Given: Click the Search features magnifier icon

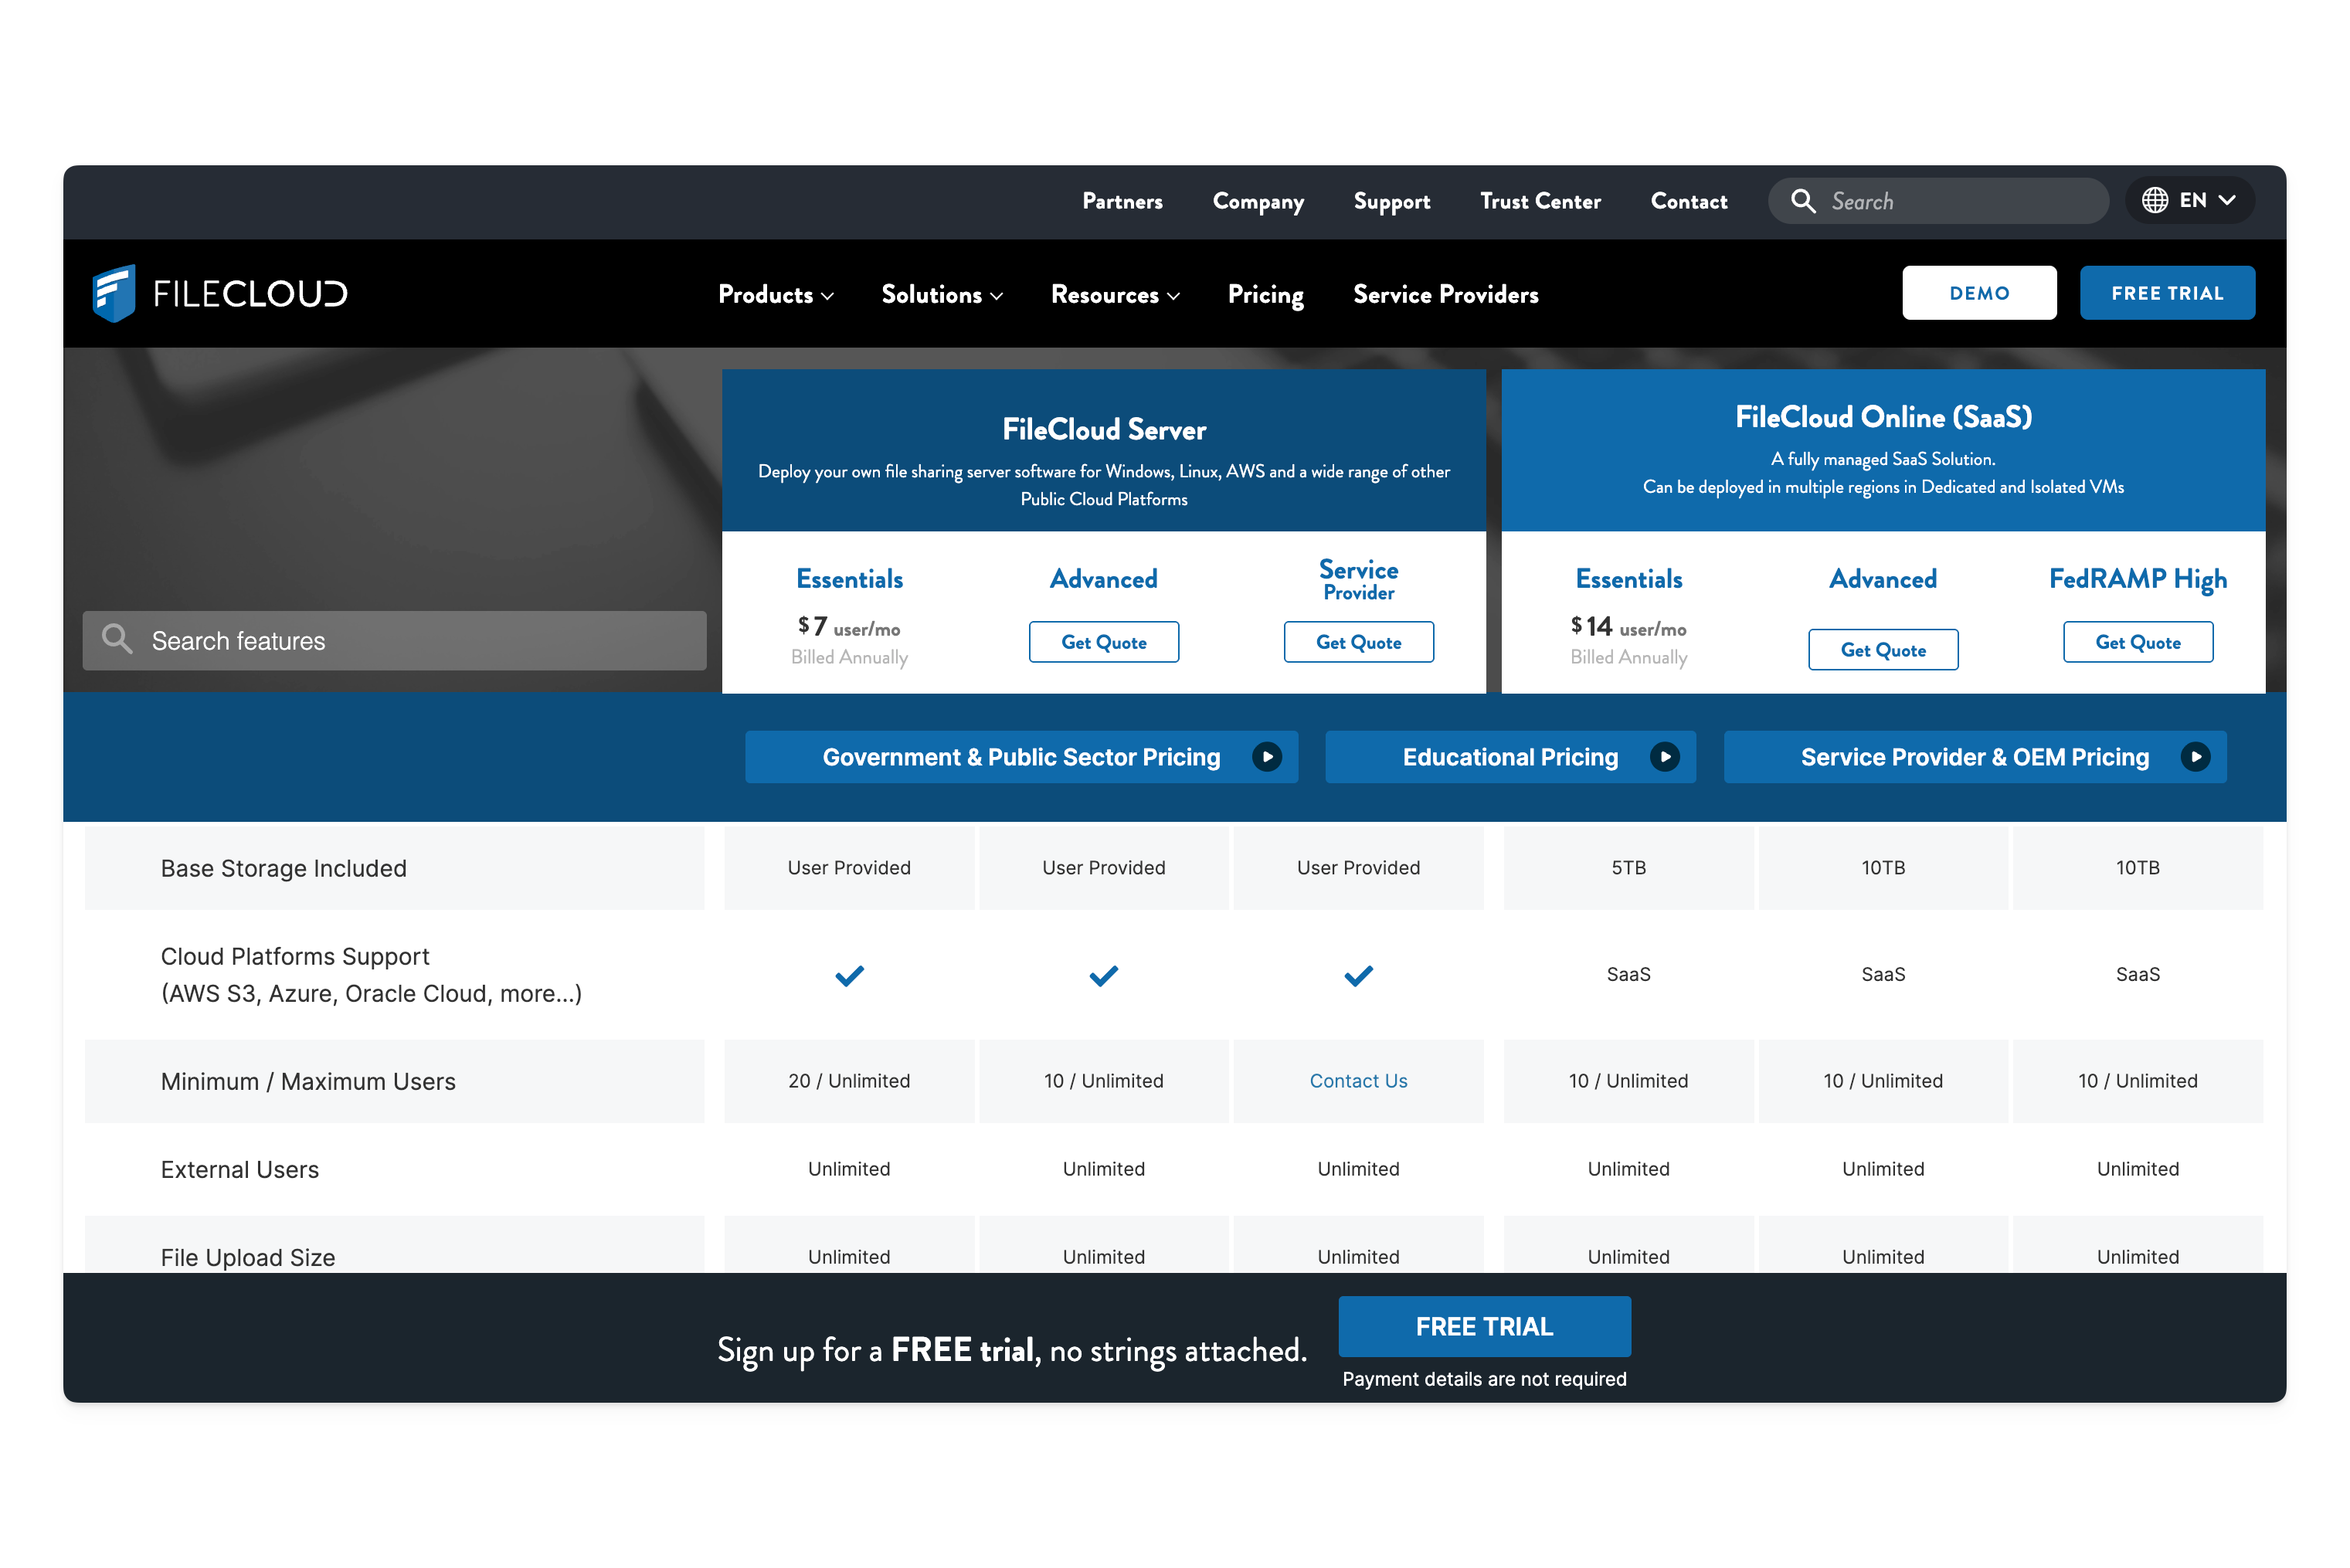Looking at the screenshot, I should click(117, 639).
